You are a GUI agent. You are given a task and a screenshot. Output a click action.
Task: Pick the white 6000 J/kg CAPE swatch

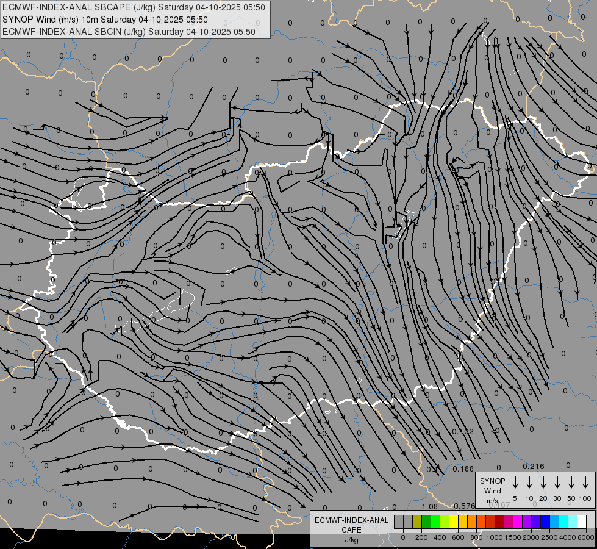click(x=581, y=522)
